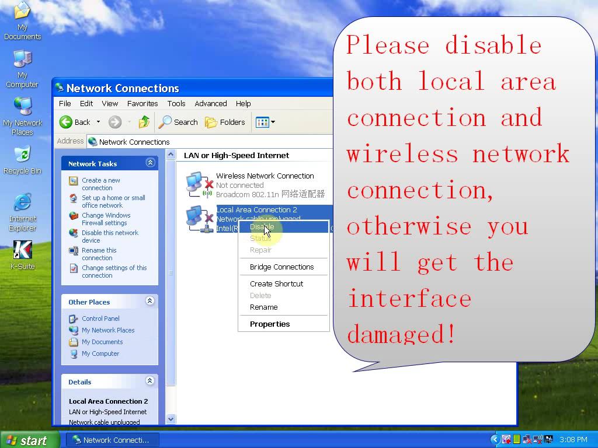Open My Network Places desktop icon
Viewport: 598px width, 448px height.
click(x=22, y=116)
